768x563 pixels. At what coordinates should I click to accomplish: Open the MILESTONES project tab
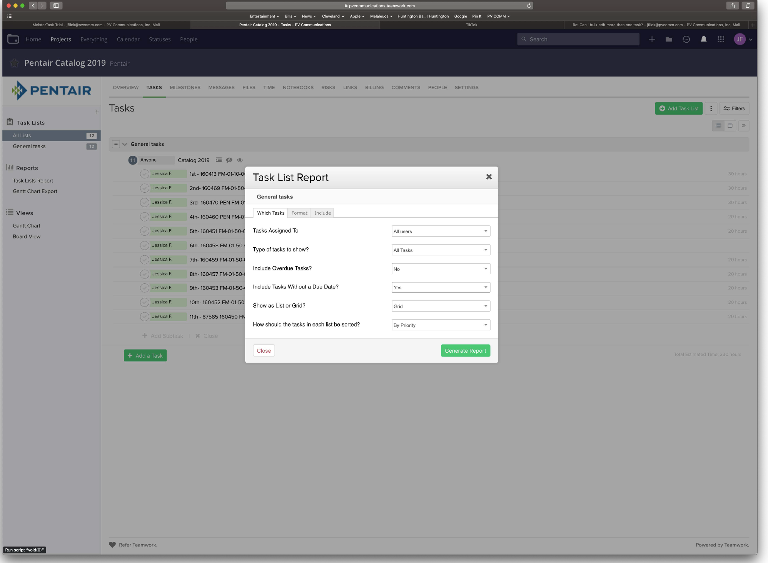coord(185,88)
